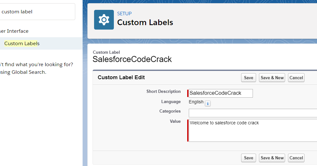Click the Custom Label Edit section heading
317x166 pixels.
point(121,78)
